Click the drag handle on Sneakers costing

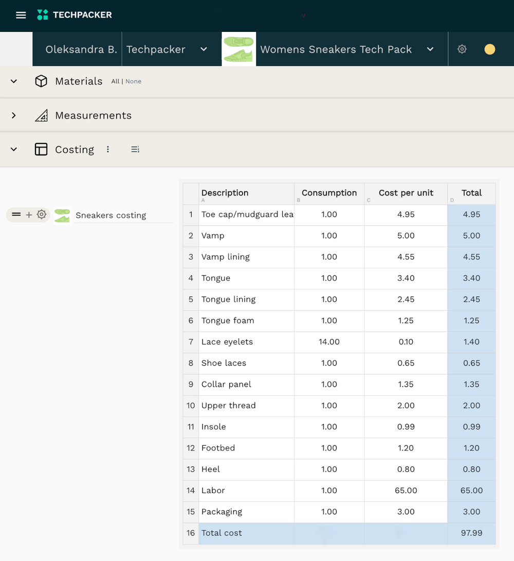[16, 214]
